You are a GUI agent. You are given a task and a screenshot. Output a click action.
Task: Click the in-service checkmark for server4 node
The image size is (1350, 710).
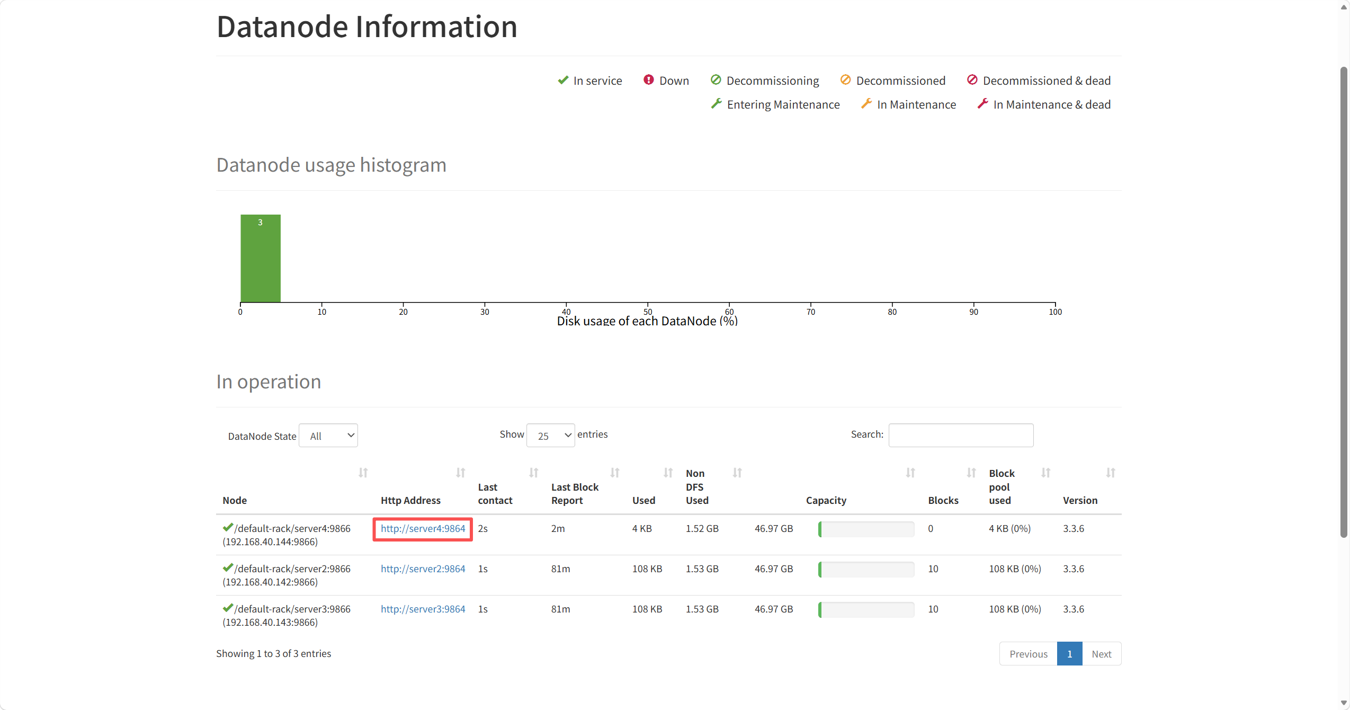coord(228,527)
